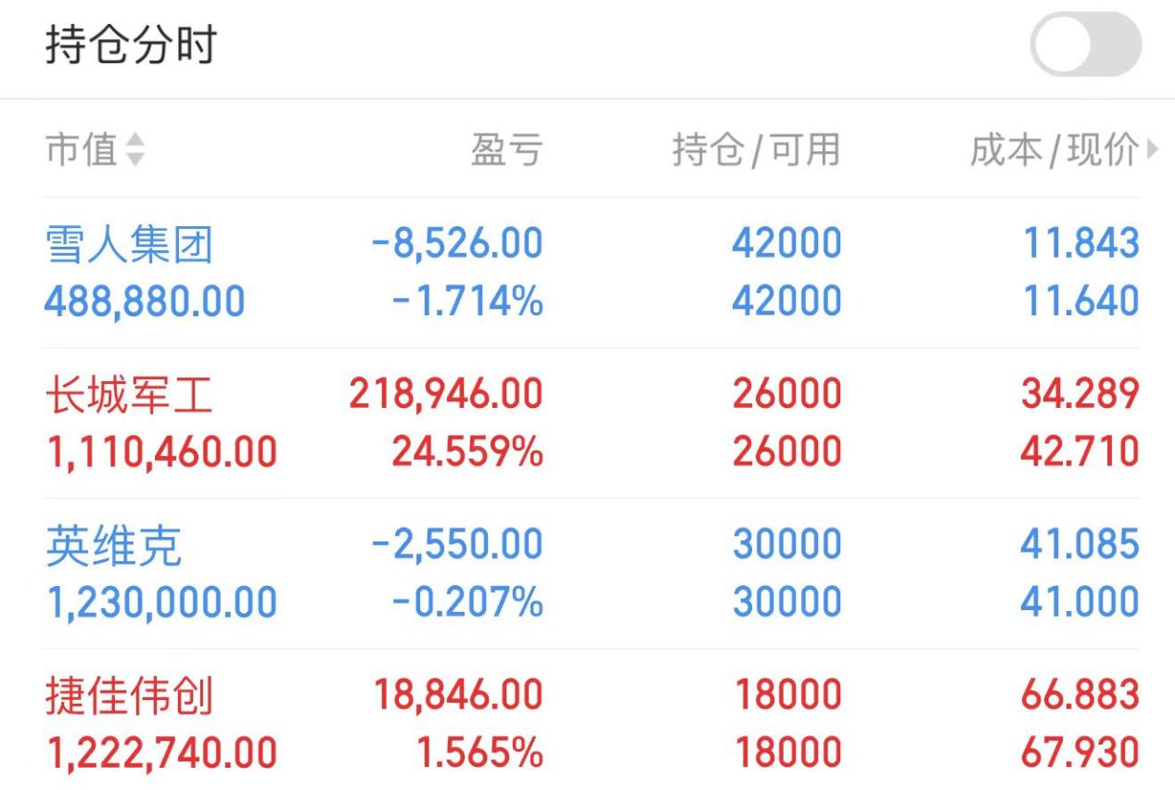The width and height of the screenshot is (1175, 790).
Task: Tap the 成本/现价 column header
Action: (1054, 149)
